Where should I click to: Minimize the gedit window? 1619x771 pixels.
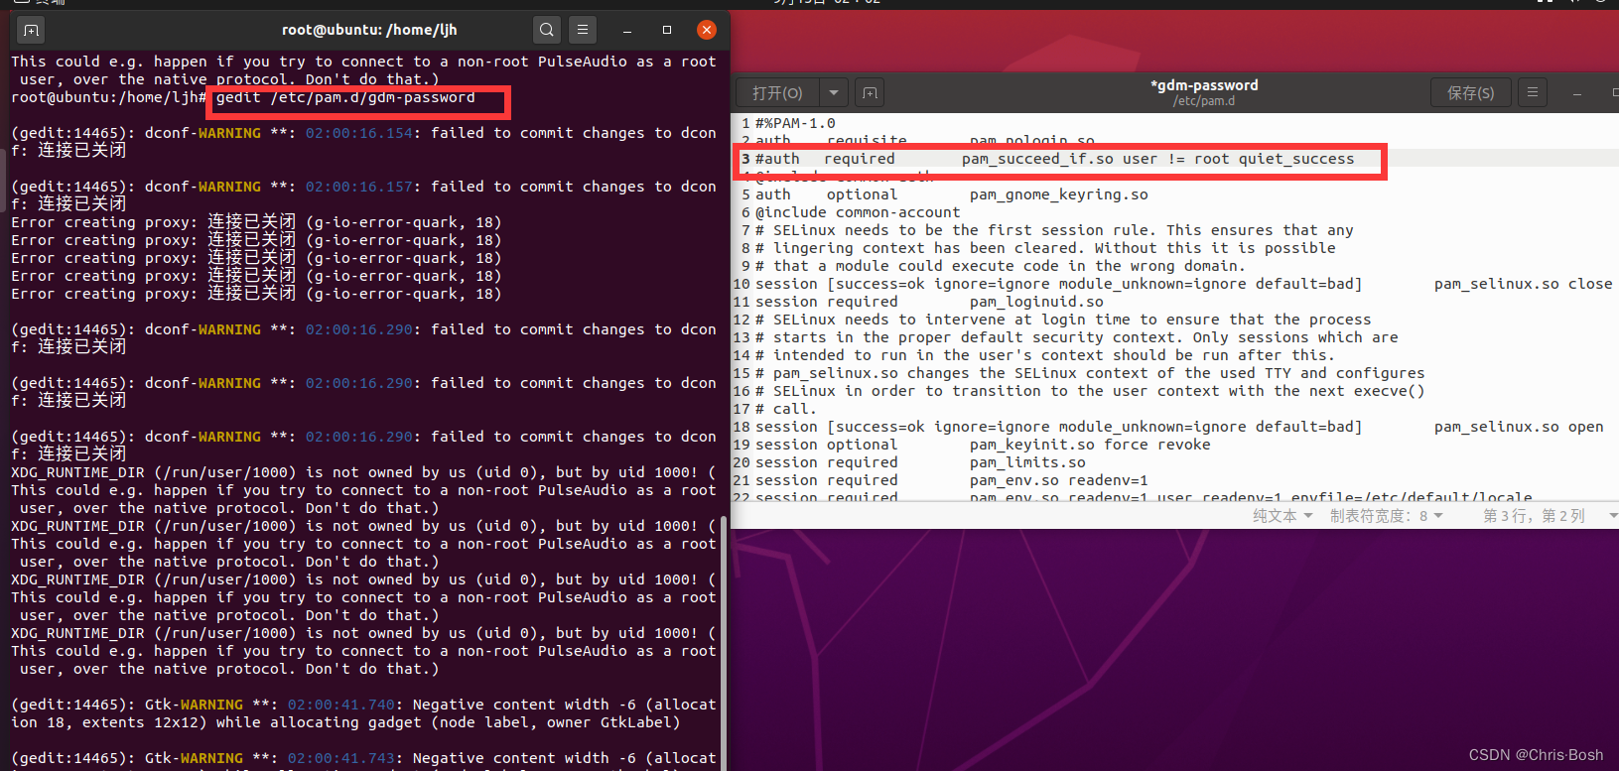(1577, 93)
